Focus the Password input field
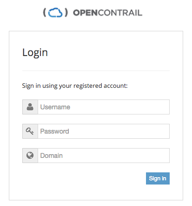 pos(104,131)
